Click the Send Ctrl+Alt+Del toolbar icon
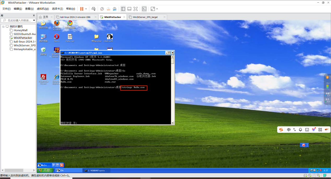 (x=94, y=9)
